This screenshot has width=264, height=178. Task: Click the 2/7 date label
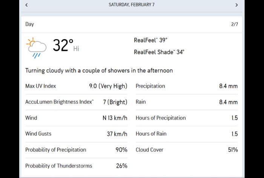click(x=234, y=24)
